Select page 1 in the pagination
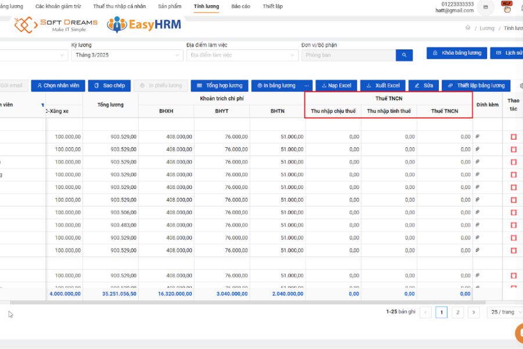 [x=441, y=312]
